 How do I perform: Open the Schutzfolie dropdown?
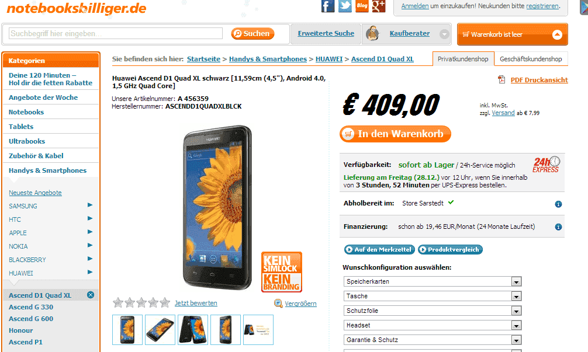(433, 311)
